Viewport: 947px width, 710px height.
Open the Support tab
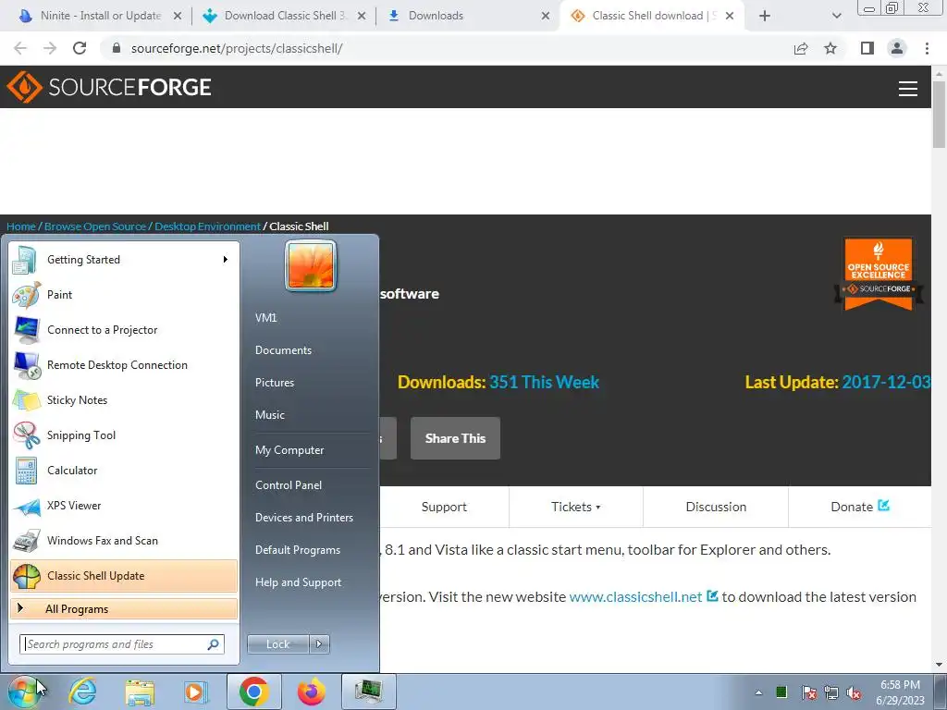pos(444,507)
